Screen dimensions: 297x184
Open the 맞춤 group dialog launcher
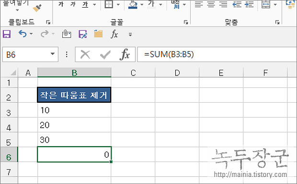point(277,22)
